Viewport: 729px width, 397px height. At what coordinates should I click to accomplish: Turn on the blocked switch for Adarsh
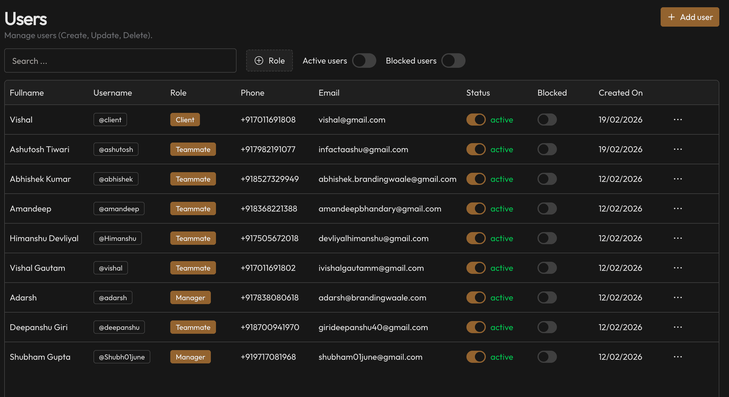pos(547,297)
